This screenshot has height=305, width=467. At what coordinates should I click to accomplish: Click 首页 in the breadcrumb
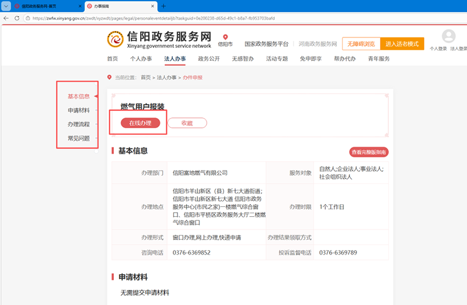click(x=145, y=78)
